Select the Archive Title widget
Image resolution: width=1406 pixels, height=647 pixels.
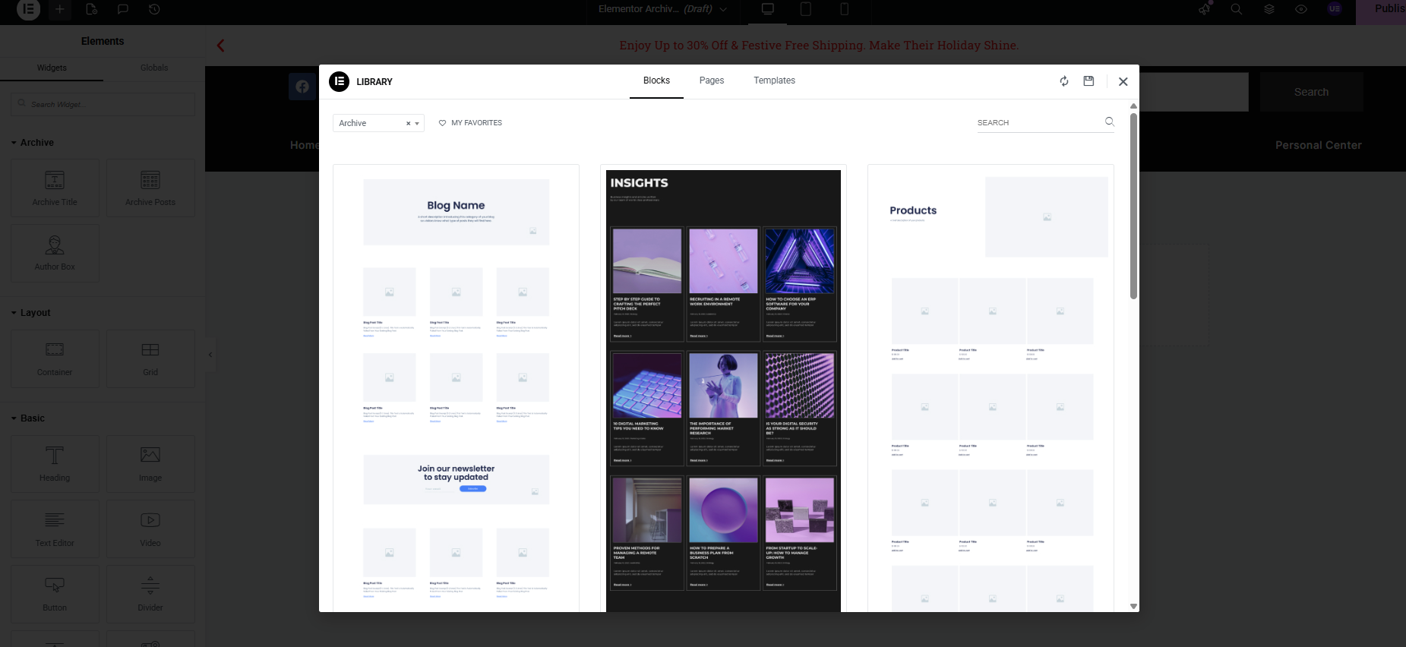[x=55, y=188]
